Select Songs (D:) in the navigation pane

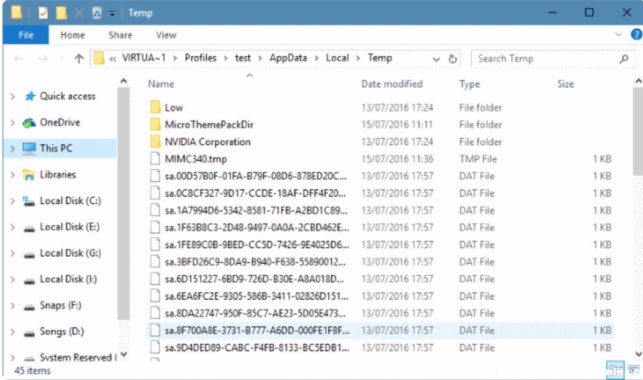(62, 331)
